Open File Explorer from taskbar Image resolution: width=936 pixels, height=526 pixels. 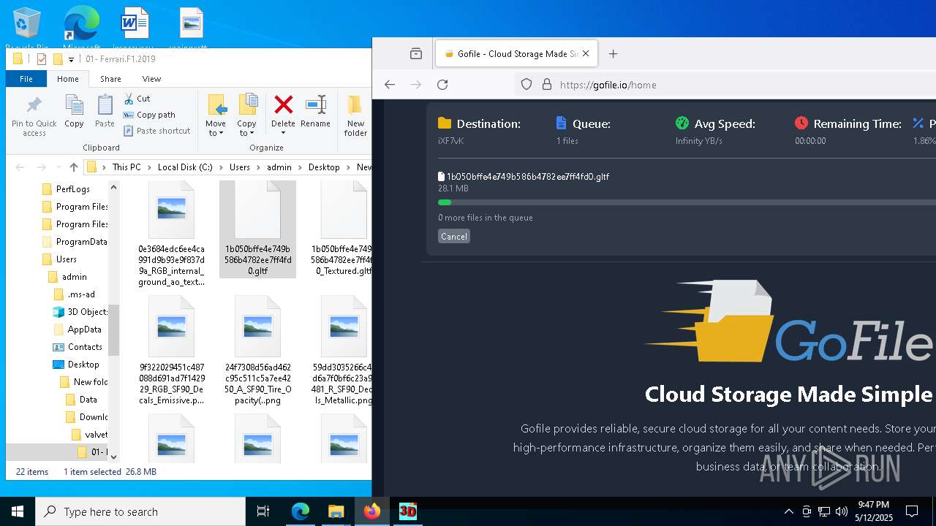coord(336,511)
